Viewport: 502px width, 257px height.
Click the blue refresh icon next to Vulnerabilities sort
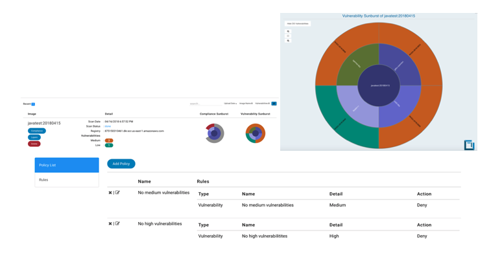274,104
